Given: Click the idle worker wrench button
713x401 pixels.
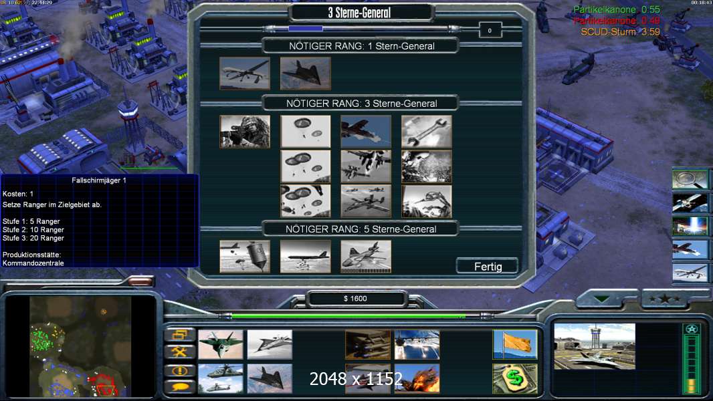Looking at the screenshot, I should (179, 352).
